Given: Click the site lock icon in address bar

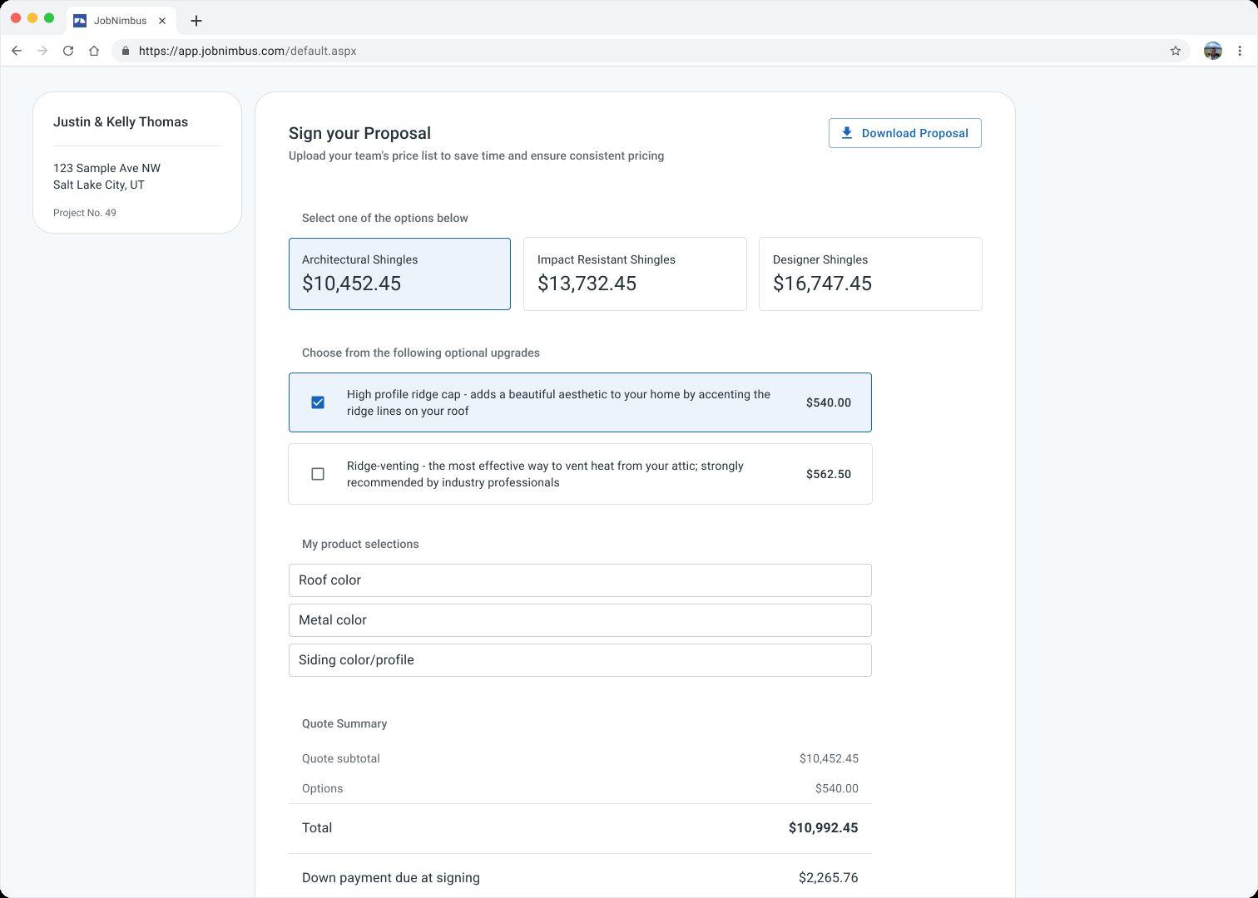Looking at the screenshot, I should 126,51.
